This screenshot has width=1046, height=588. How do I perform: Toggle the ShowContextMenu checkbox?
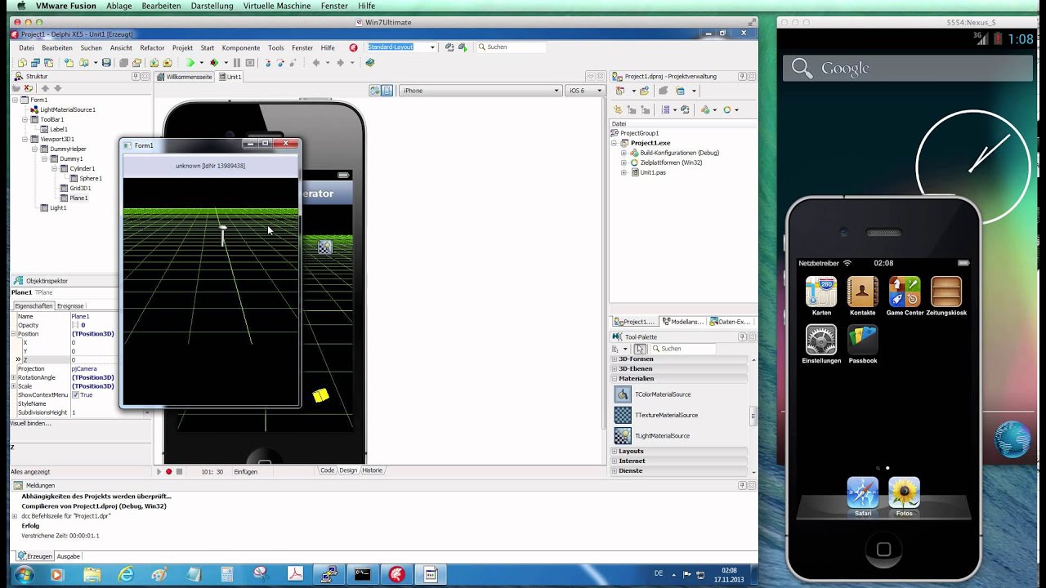pos(75,395)
